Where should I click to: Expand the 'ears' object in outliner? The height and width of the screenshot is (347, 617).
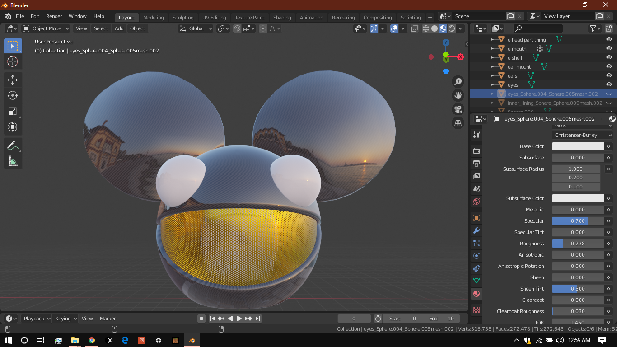click(492, 76)
